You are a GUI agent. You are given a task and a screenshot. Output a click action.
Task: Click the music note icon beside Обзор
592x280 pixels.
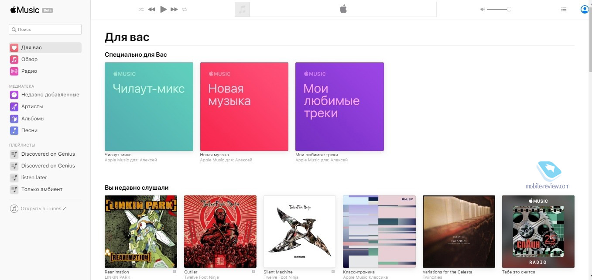[x=14, y=59]
